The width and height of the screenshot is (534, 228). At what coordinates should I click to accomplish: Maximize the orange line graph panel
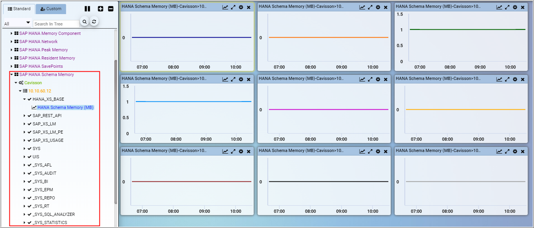pyautogui.click(x=370, y=7)
